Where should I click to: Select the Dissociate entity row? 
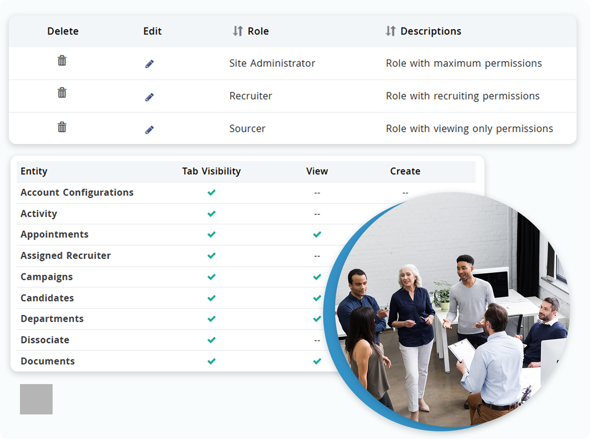[x=171, y=340]
